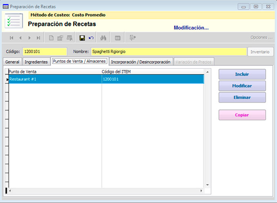The width and height of the screenshot is (277, 203).
Task: Click the exit door icon in toolbar
Action: tap(133, 38)
